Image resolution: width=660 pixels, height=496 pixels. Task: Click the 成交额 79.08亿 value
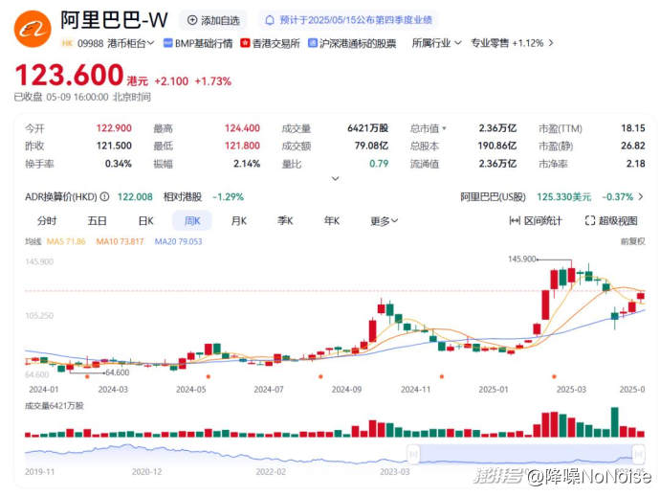(371, 146)
